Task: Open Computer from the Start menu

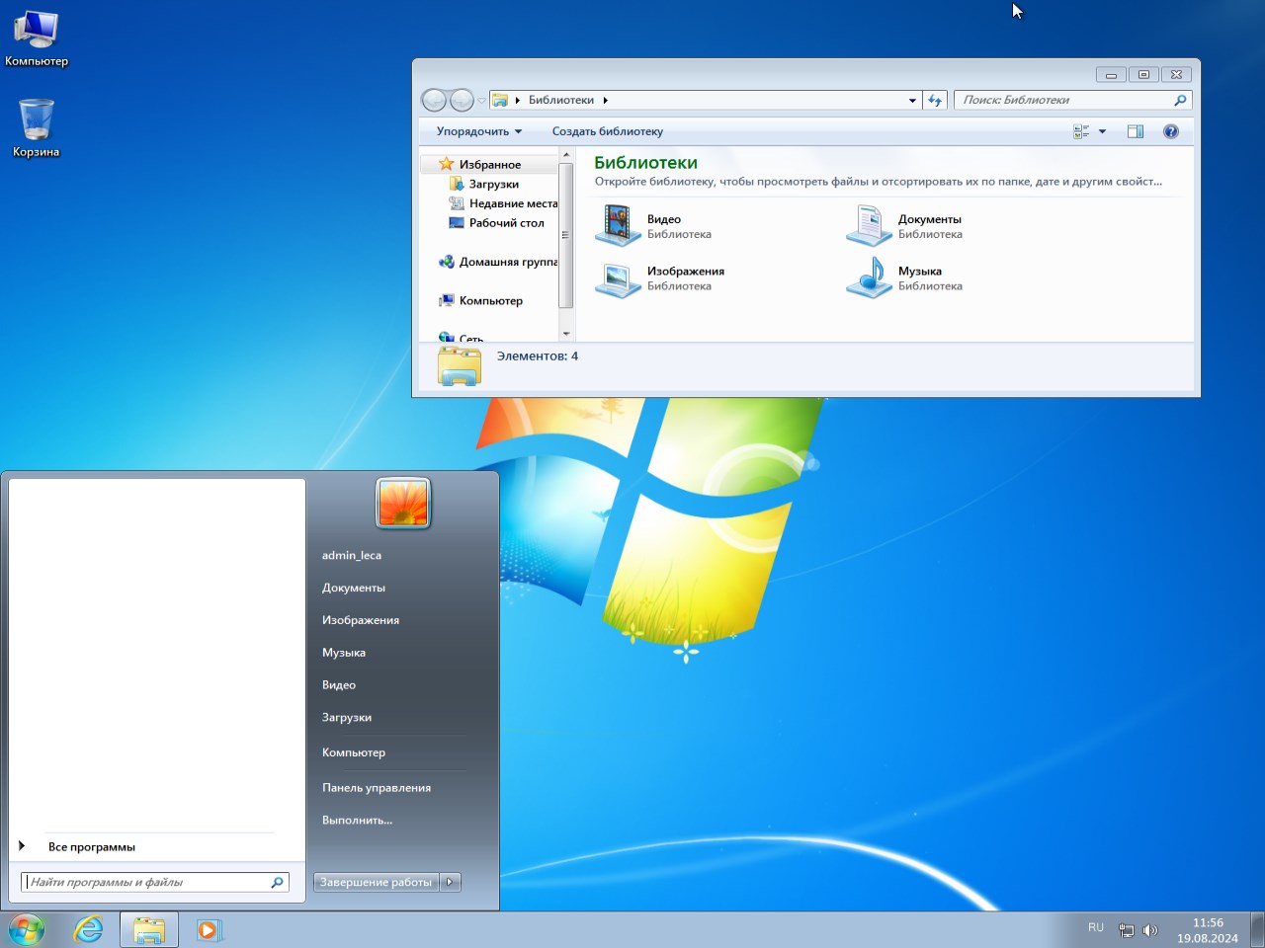Action: point(354,752)
